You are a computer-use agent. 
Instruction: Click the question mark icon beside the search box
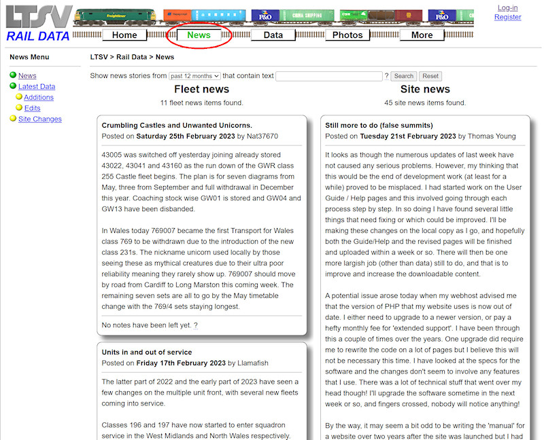point(388,75)
